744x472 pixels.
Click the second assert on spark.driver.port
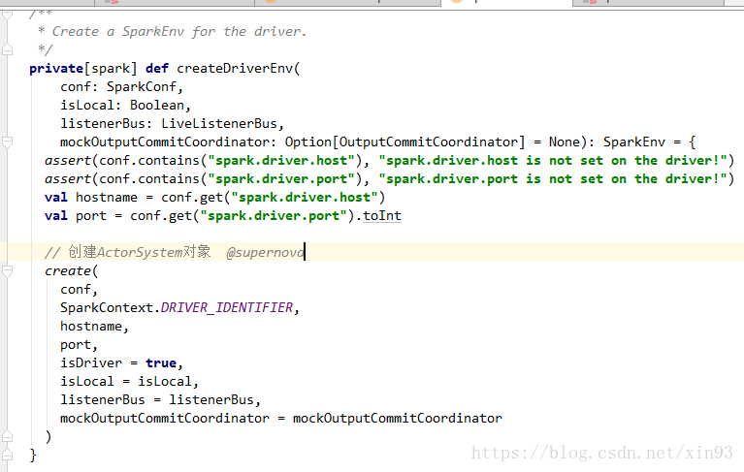67,179
